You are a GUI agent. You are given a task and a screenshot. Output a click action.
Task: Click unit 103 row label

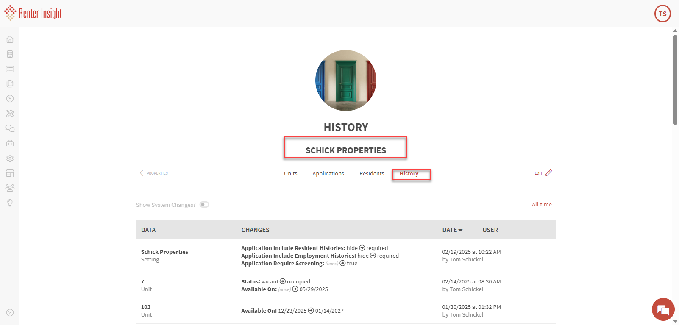tap(146, 307)
